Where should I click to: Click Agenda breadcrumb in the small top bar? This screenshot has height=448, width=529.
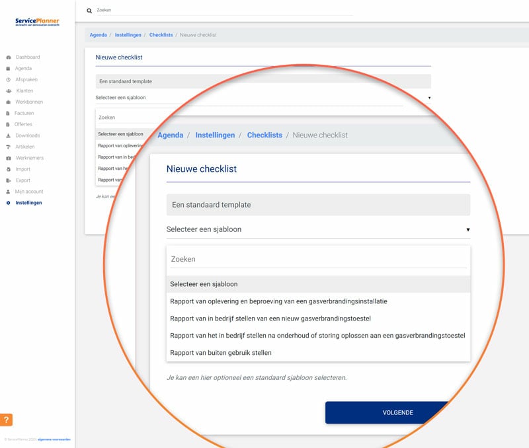pyautogui.click(x=98, y=35)
